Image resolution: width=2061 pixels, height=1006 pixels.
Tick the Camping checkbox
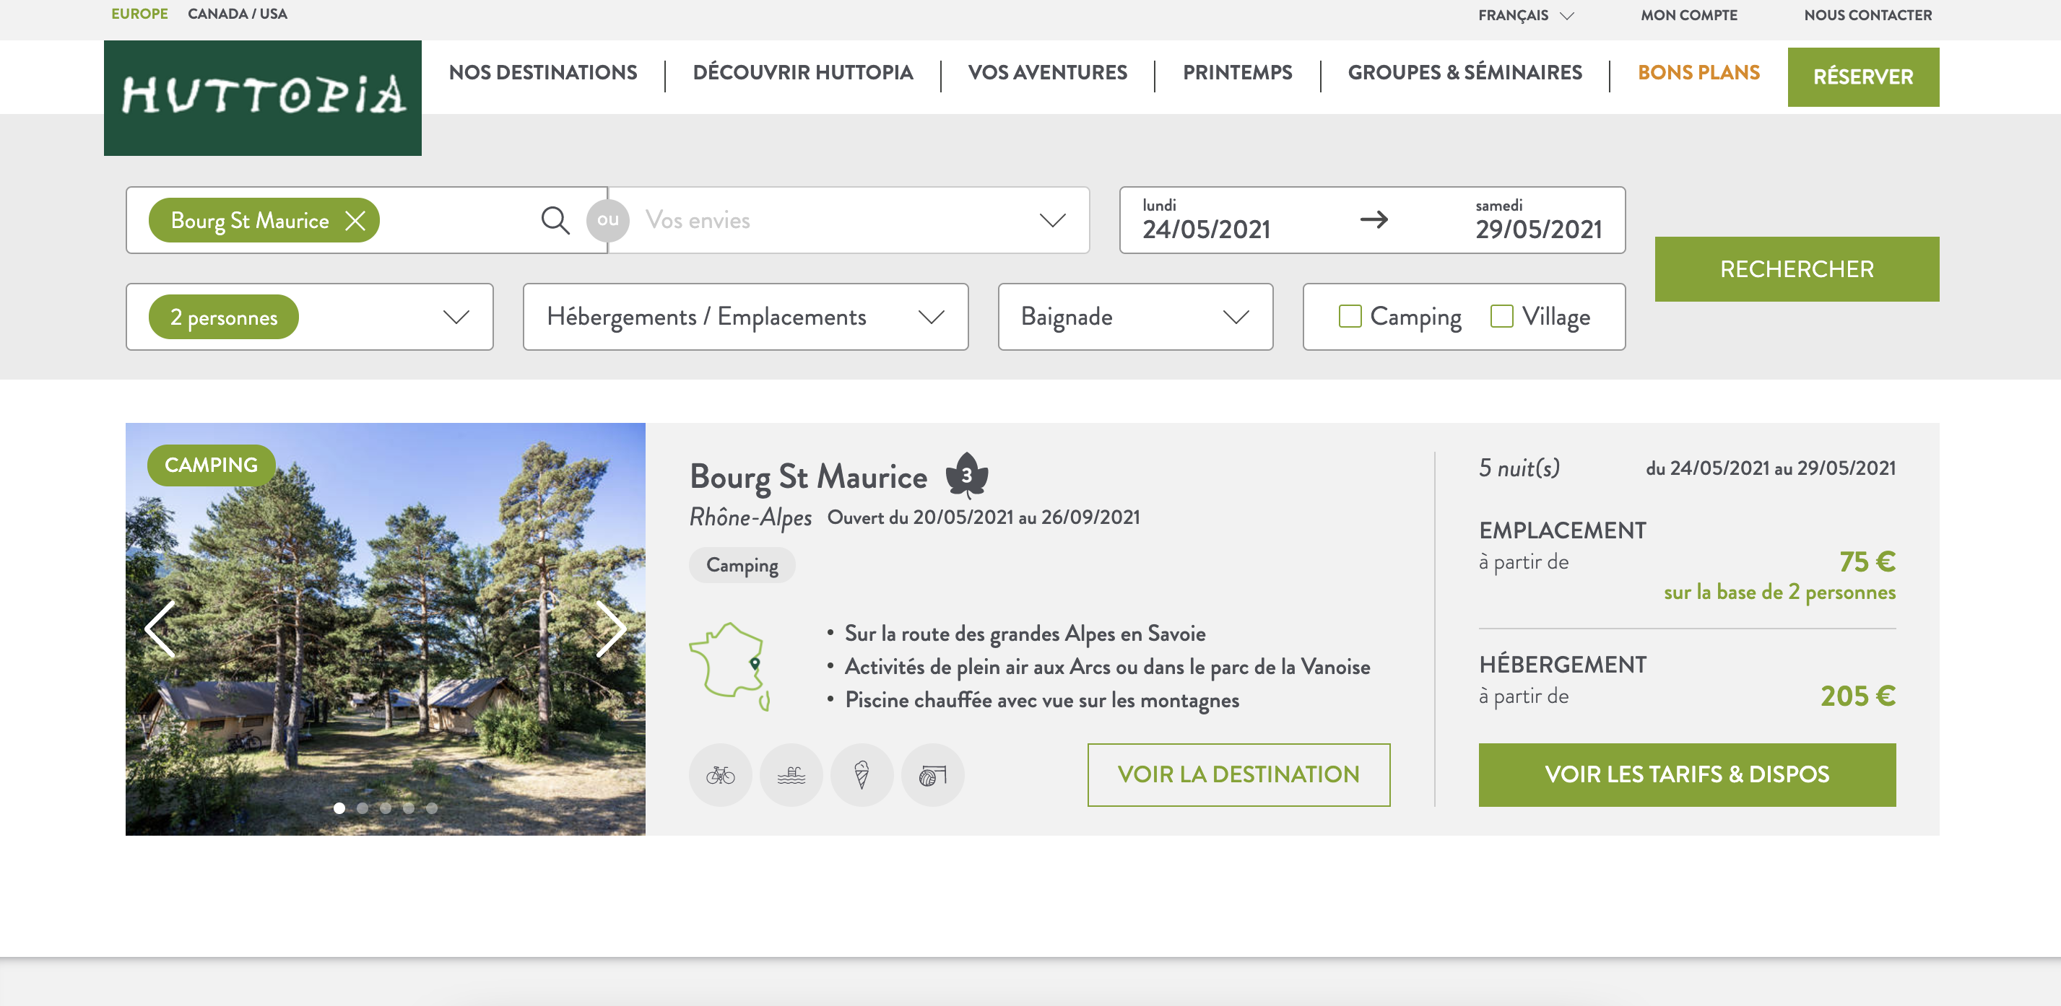(1350, 316)
